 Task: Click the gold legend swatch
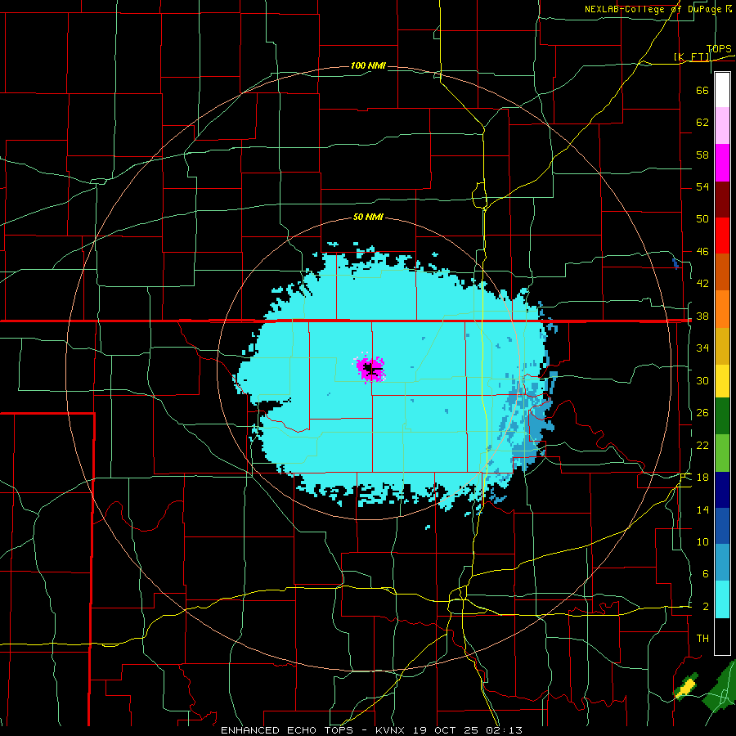click(722, 346)
